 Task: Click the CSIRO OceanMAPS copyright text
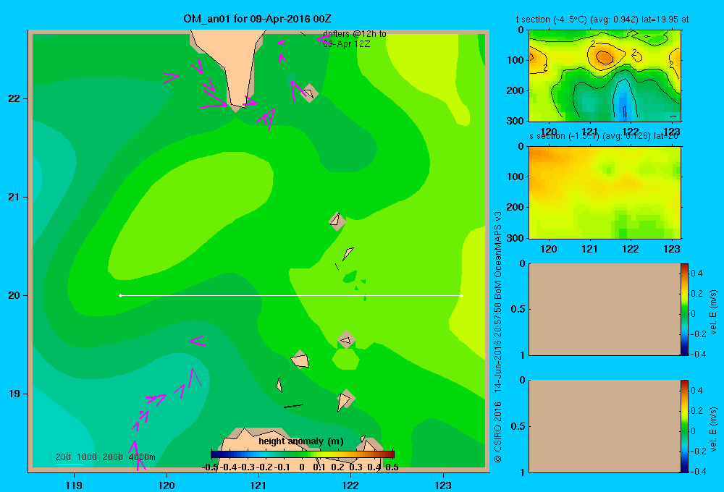[498, 337]
